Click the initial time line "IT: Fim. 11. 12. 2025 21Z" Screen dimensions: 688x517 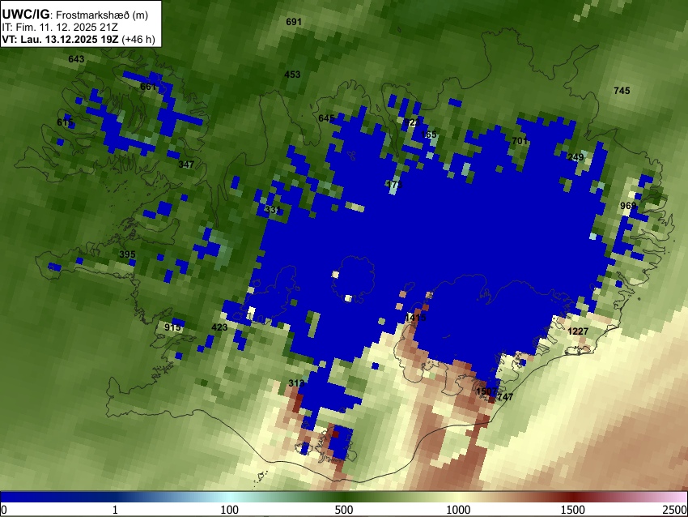click(x=60, y=28)
